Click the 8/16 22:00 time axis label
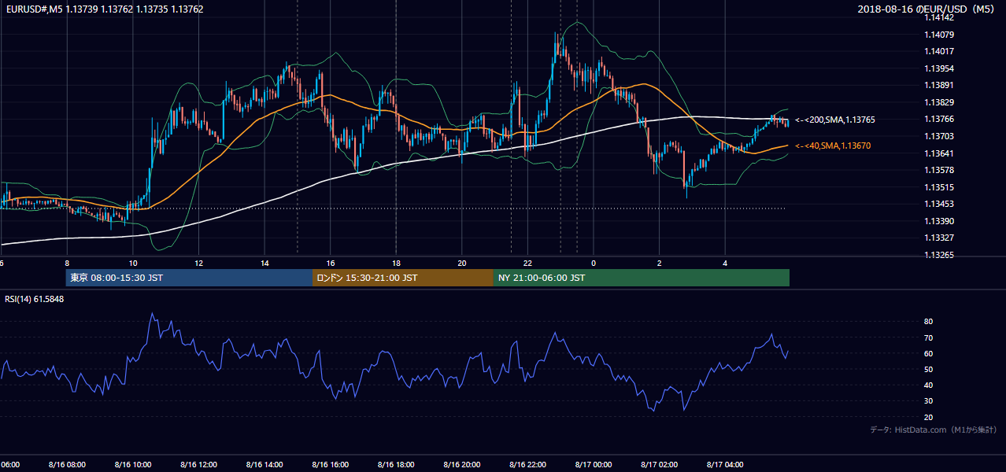The width and height of the screenshot is (1006, 472). tap(528, 465)
